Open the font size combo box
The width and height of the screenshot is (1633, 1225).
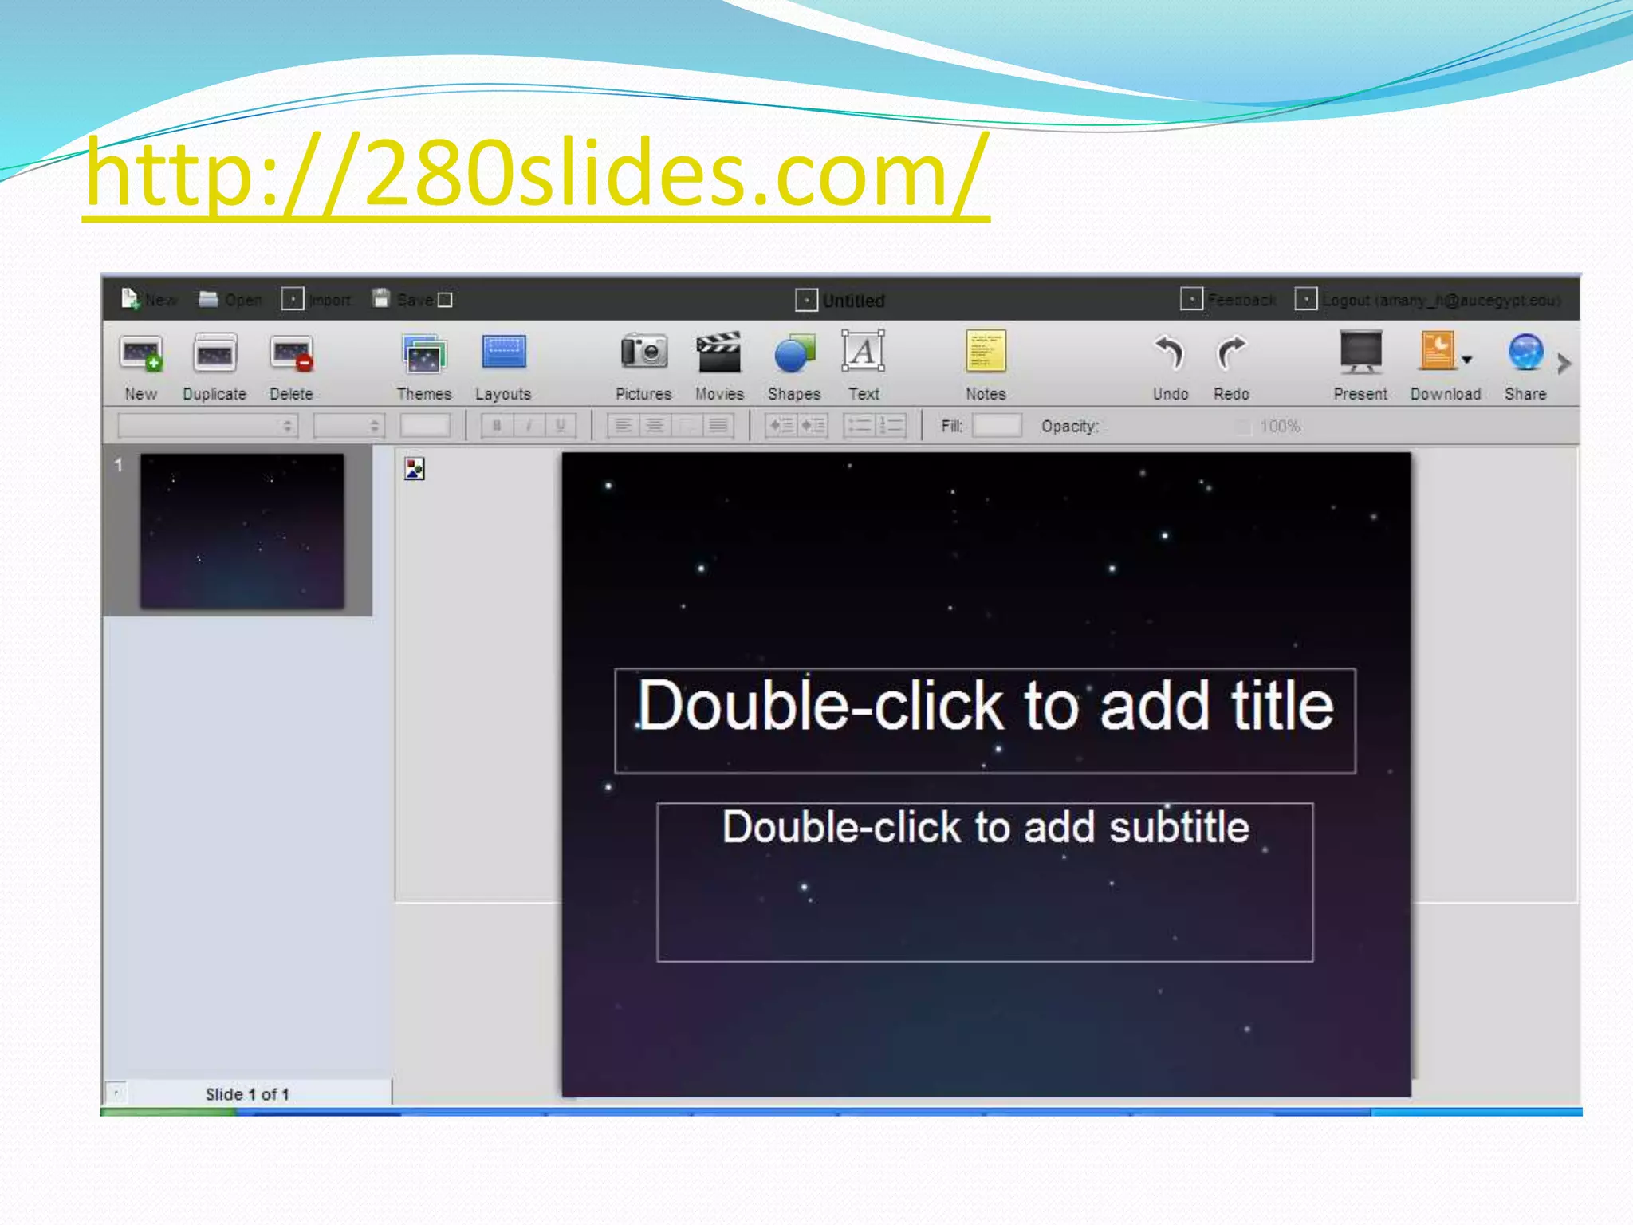pos(349,426)
